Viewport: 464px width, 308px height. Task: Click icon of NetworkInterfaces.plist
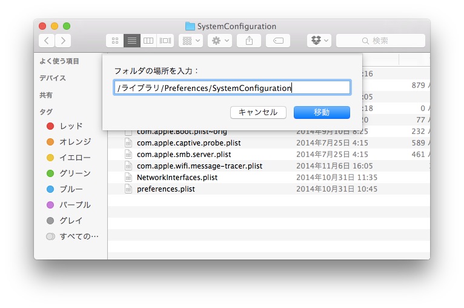(128, 178)
